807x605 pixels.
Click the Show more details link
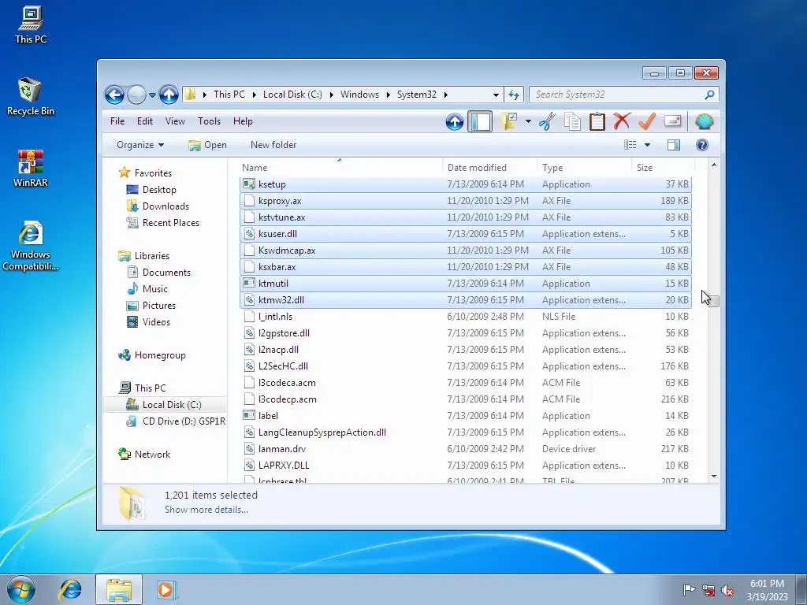coord(206,510)
